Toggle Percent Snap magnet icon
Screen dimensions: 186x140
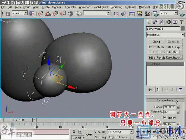(56, 13)
